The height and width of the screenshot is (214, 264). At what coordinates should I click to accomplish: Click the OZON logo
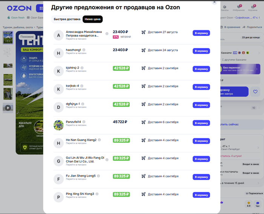(x=19, y=8)
